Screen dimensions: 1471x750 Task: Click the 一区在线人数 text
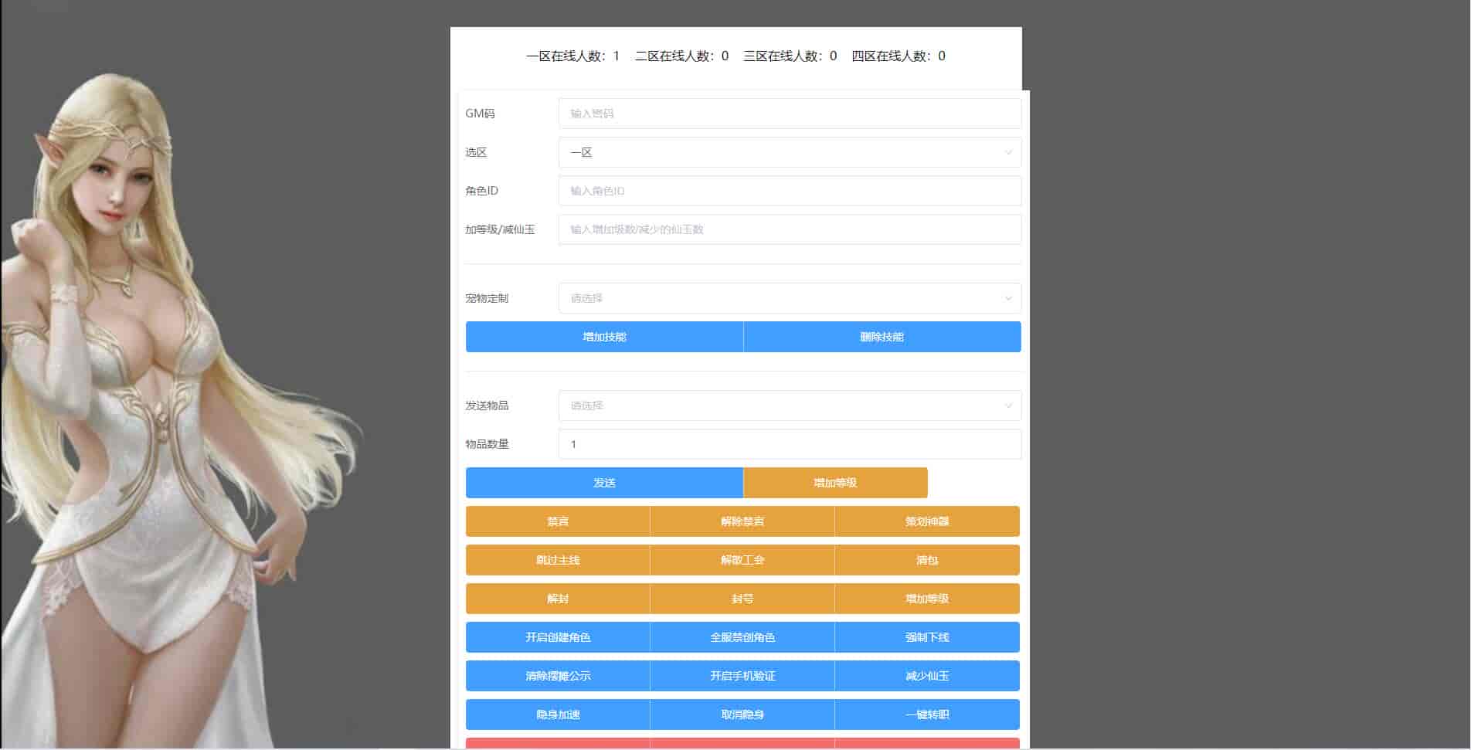(572, 56)
